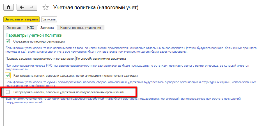Click help text starting 'в целях налогового учета'
The height and width of the screenshot is (126, 266).
[x=112, y=52]
